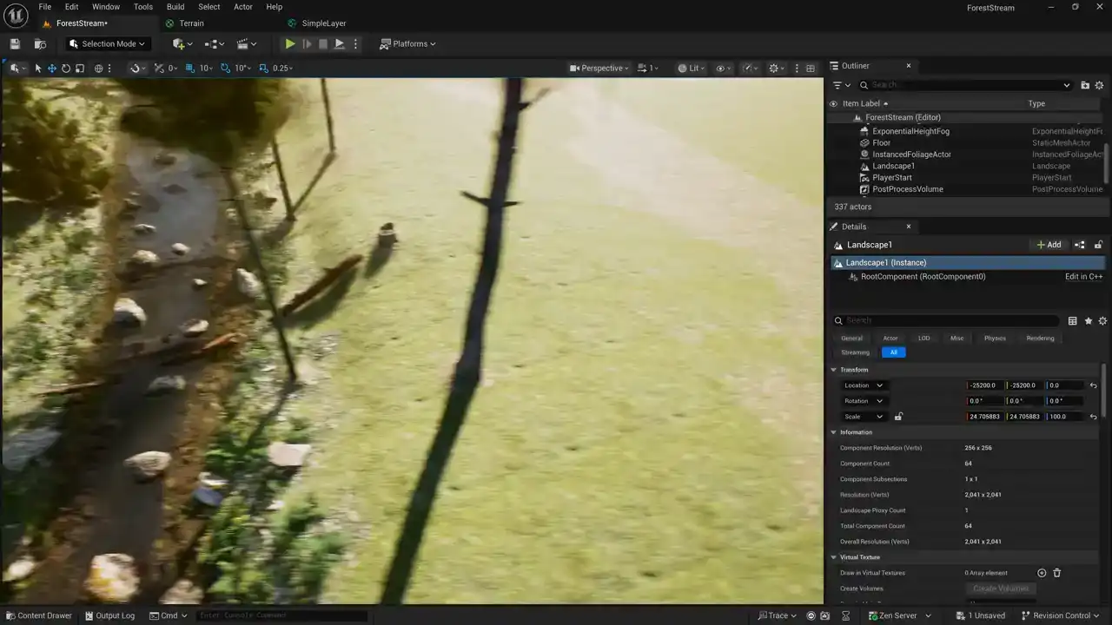The height and width of the screenshot is (625, 1112).
Task: Collapse the Transform section
Action: [x=834, y=370]
